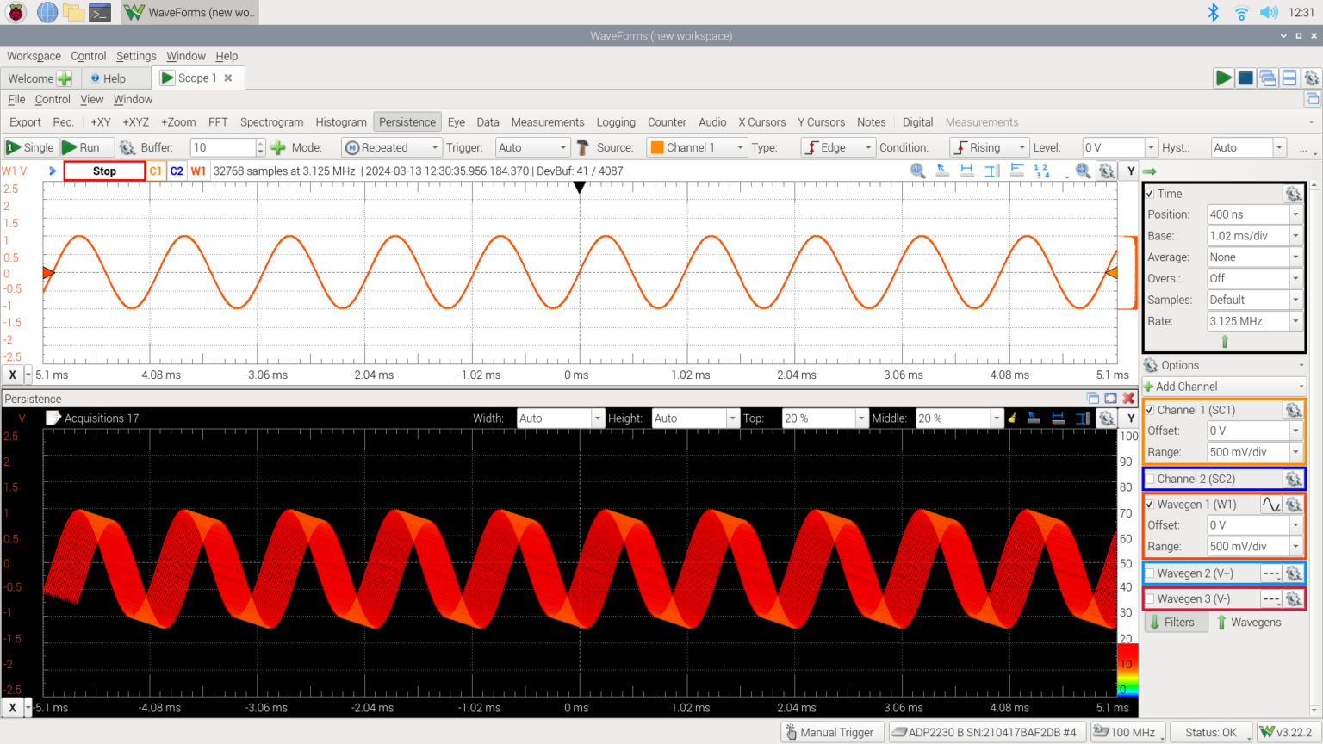Disable the Time checkbox in the right panel
This screenshot has height=744, width=1323.
click(x=1151, y=193)
